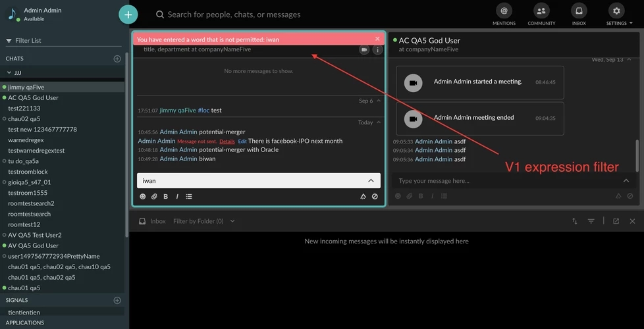Start video call with jimmy qaFive

click(x=363, y=49)
